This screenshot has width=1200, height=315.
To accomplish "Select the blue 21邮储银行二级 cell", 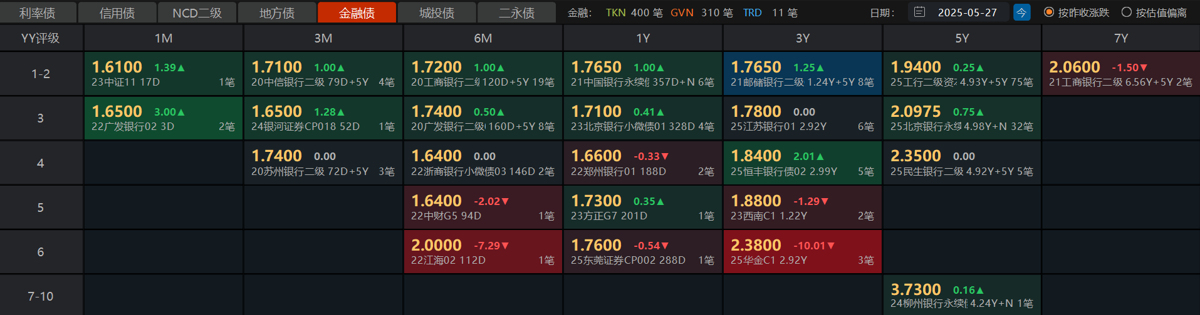I will tap(802, 74).
